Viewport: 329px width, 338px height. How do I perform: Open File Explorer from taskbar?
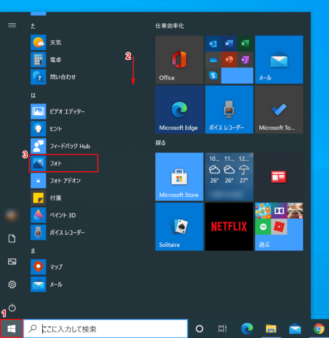click(x=271, y=329)
